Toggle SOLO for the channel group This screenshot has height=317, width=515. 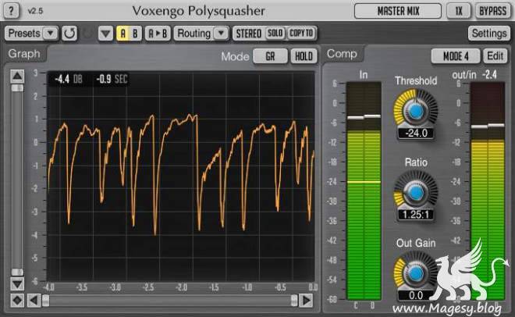point(275,33)
